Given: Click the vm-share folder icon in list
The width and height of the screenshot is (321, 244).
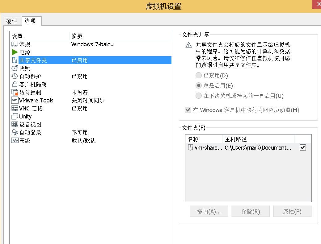Looking at the screenshot, I should [190, 147].
